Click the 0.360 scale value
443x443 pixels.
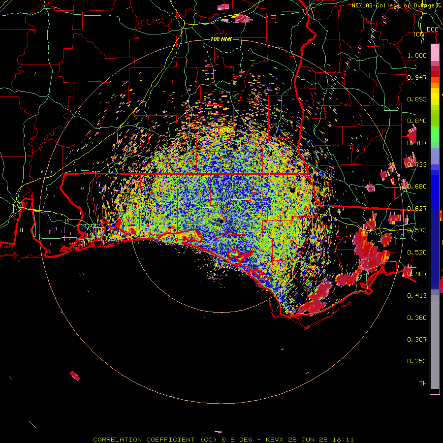coord(417,318)
